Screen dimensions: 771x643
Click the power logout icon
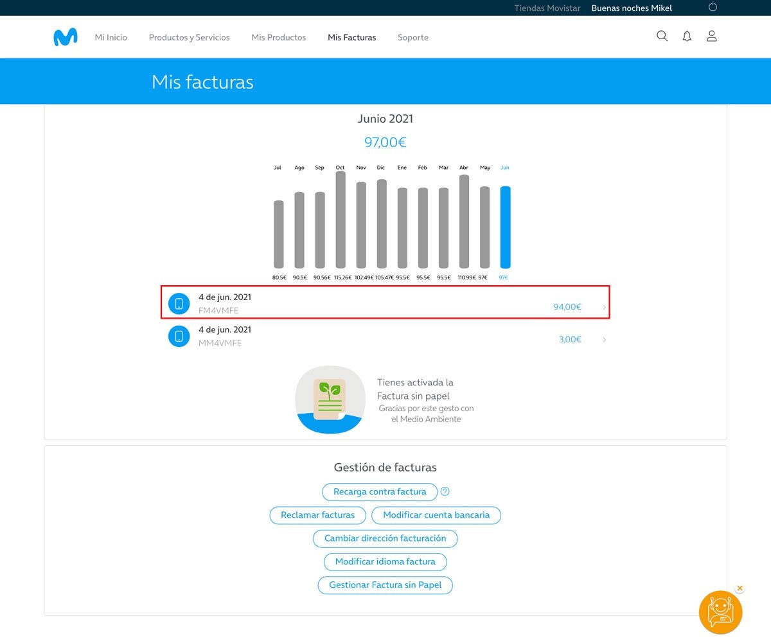tap(712, 7)
